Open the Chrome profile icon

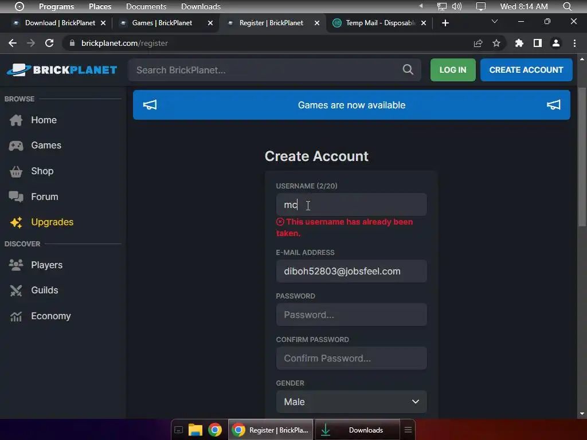tap(556, 43)
